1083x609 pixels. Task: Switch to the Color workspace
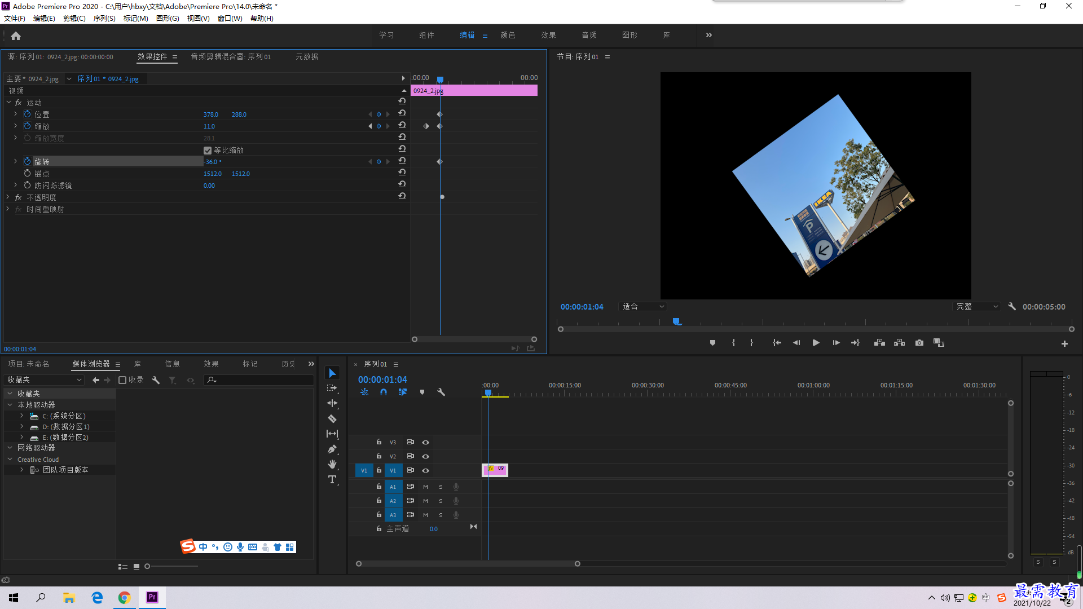point(508,35)
